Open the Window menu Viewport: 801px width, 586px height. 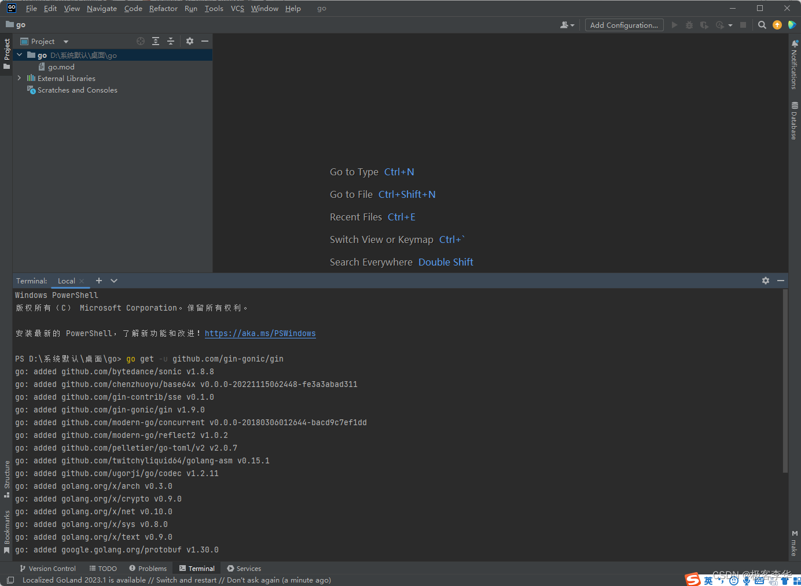click(264, 9)
